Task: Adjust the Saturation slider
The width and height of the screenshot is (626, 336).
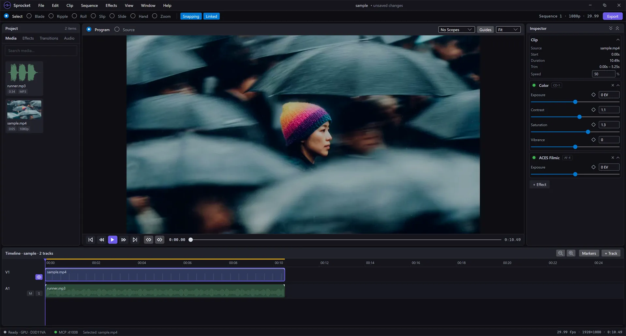Action: click(588, 132)
